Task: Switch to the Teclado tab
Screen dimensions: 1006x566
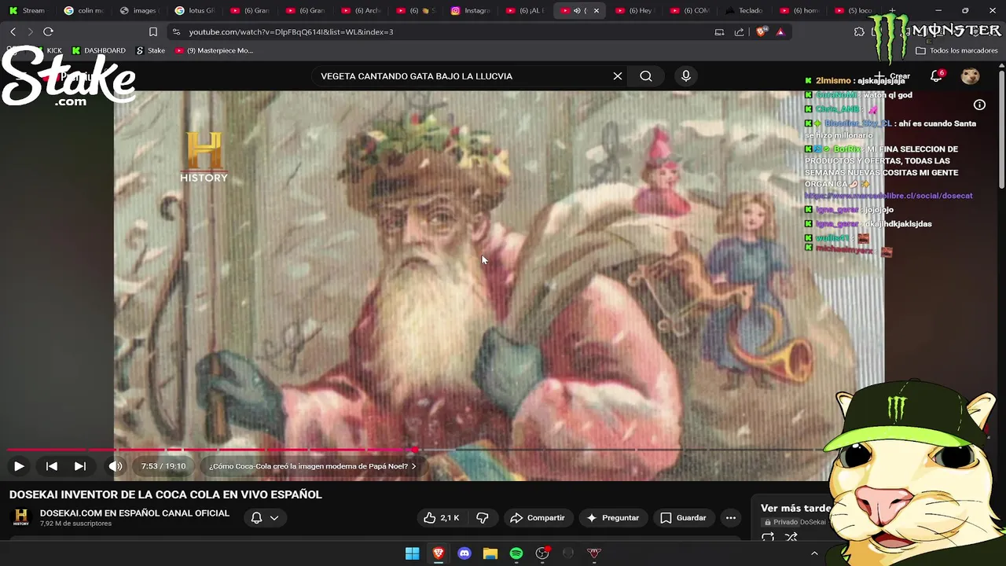Action: point(745,10)
